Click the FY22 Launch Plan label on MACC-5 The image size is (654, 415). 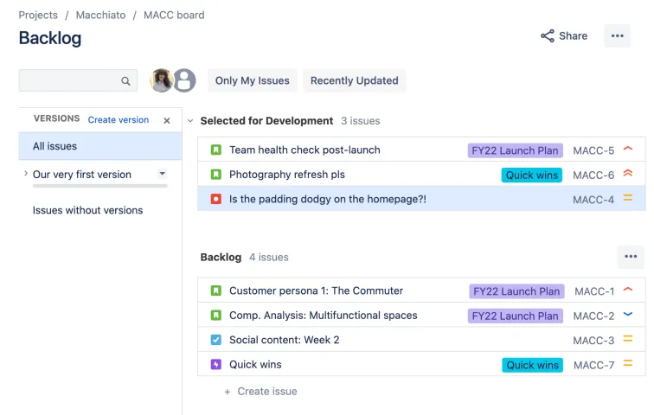(515, 150)
